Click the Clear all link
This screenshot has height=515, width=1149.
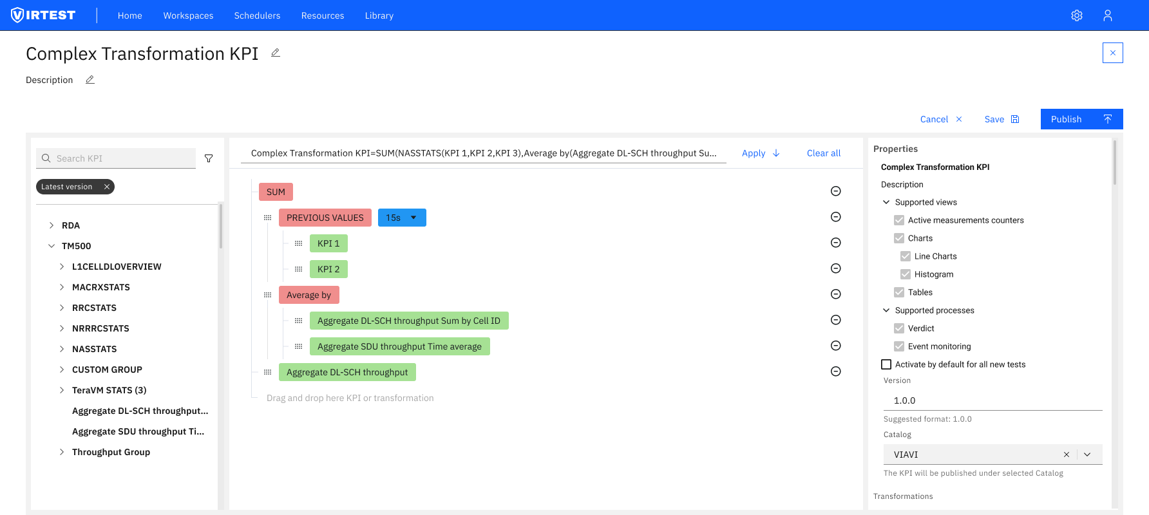point(823,153)
